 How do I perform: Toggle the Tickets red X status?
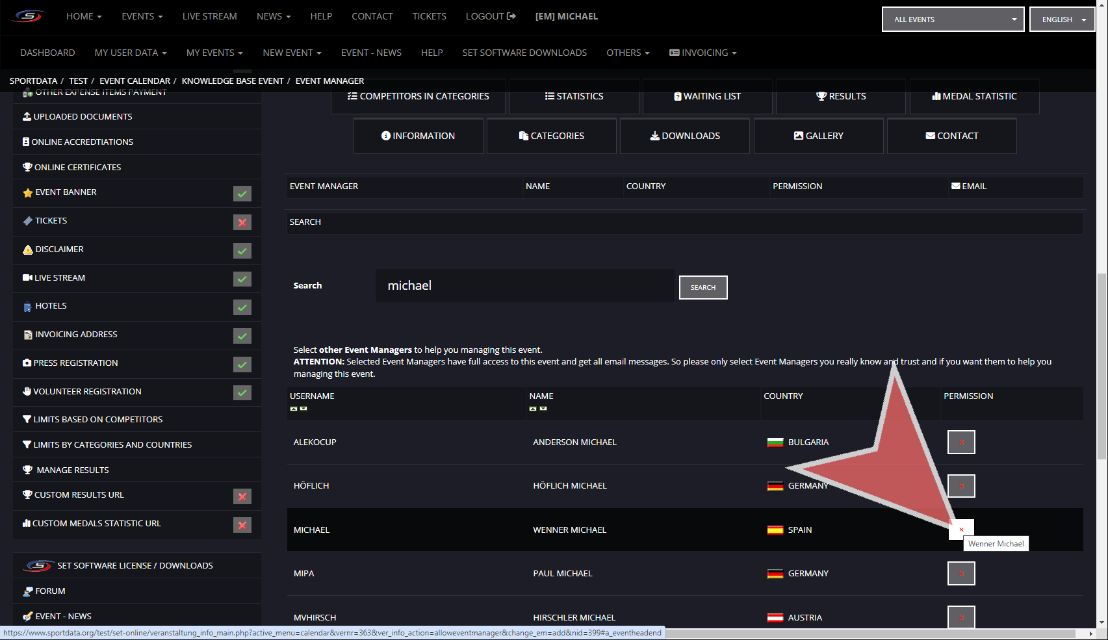click(x=242, y=222)
